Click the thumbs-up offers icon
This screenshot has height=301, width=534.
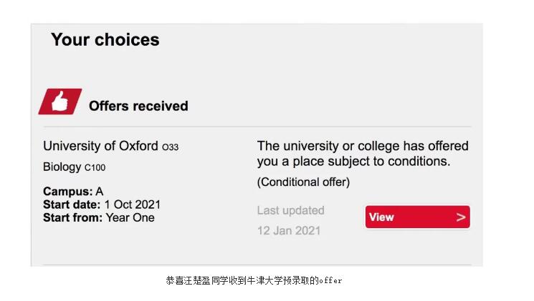pos(60,102)
